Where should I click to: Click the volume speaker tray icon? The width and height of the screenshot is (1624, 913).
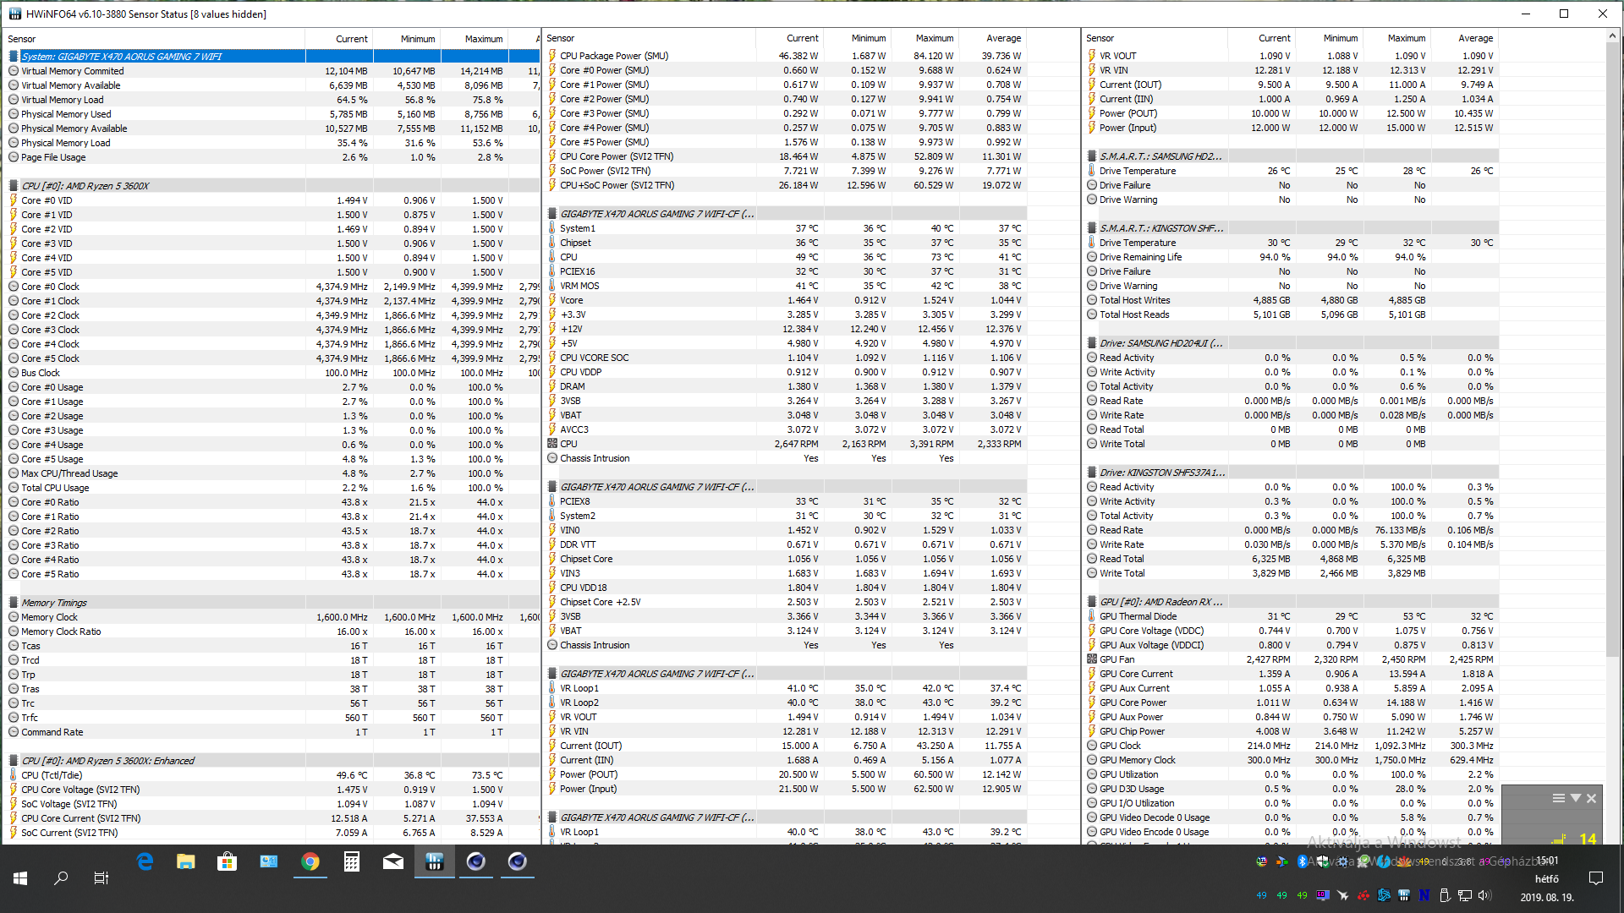tap(1485, 895)
